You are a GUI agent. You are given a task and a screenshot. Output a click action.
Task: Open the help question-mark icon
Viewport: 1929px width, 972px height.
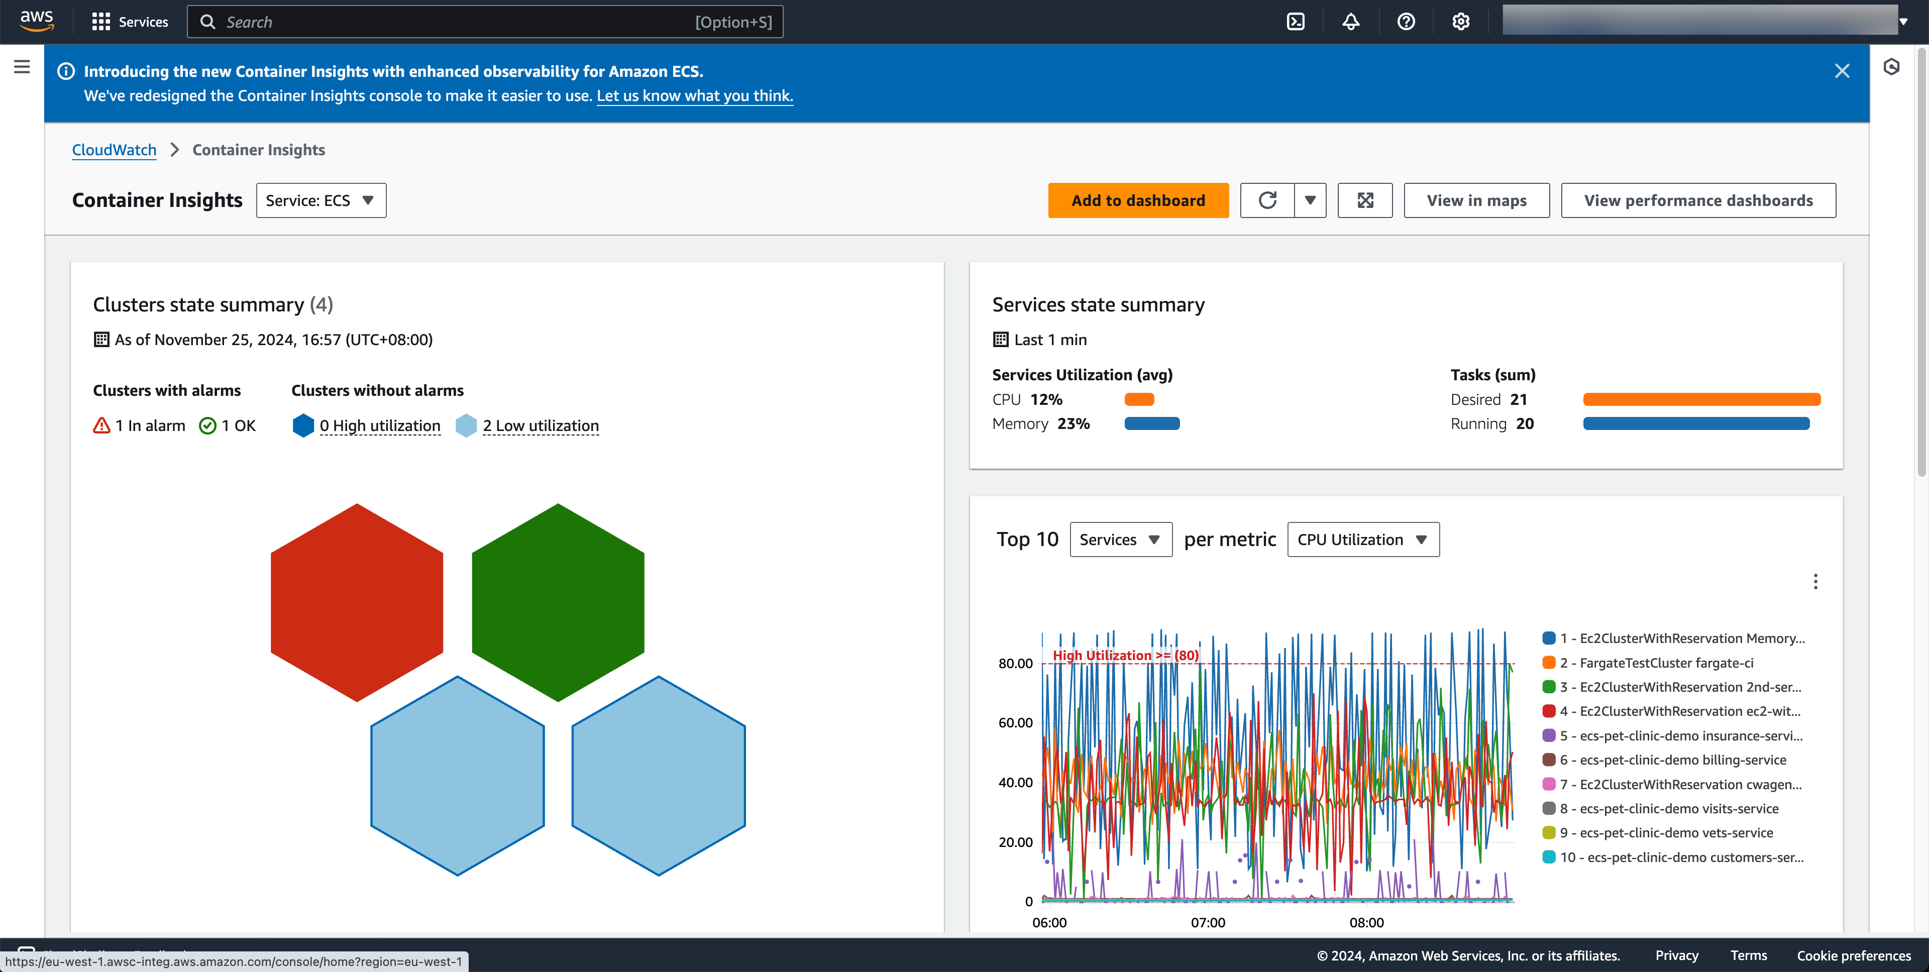(x=1406, y=22)
